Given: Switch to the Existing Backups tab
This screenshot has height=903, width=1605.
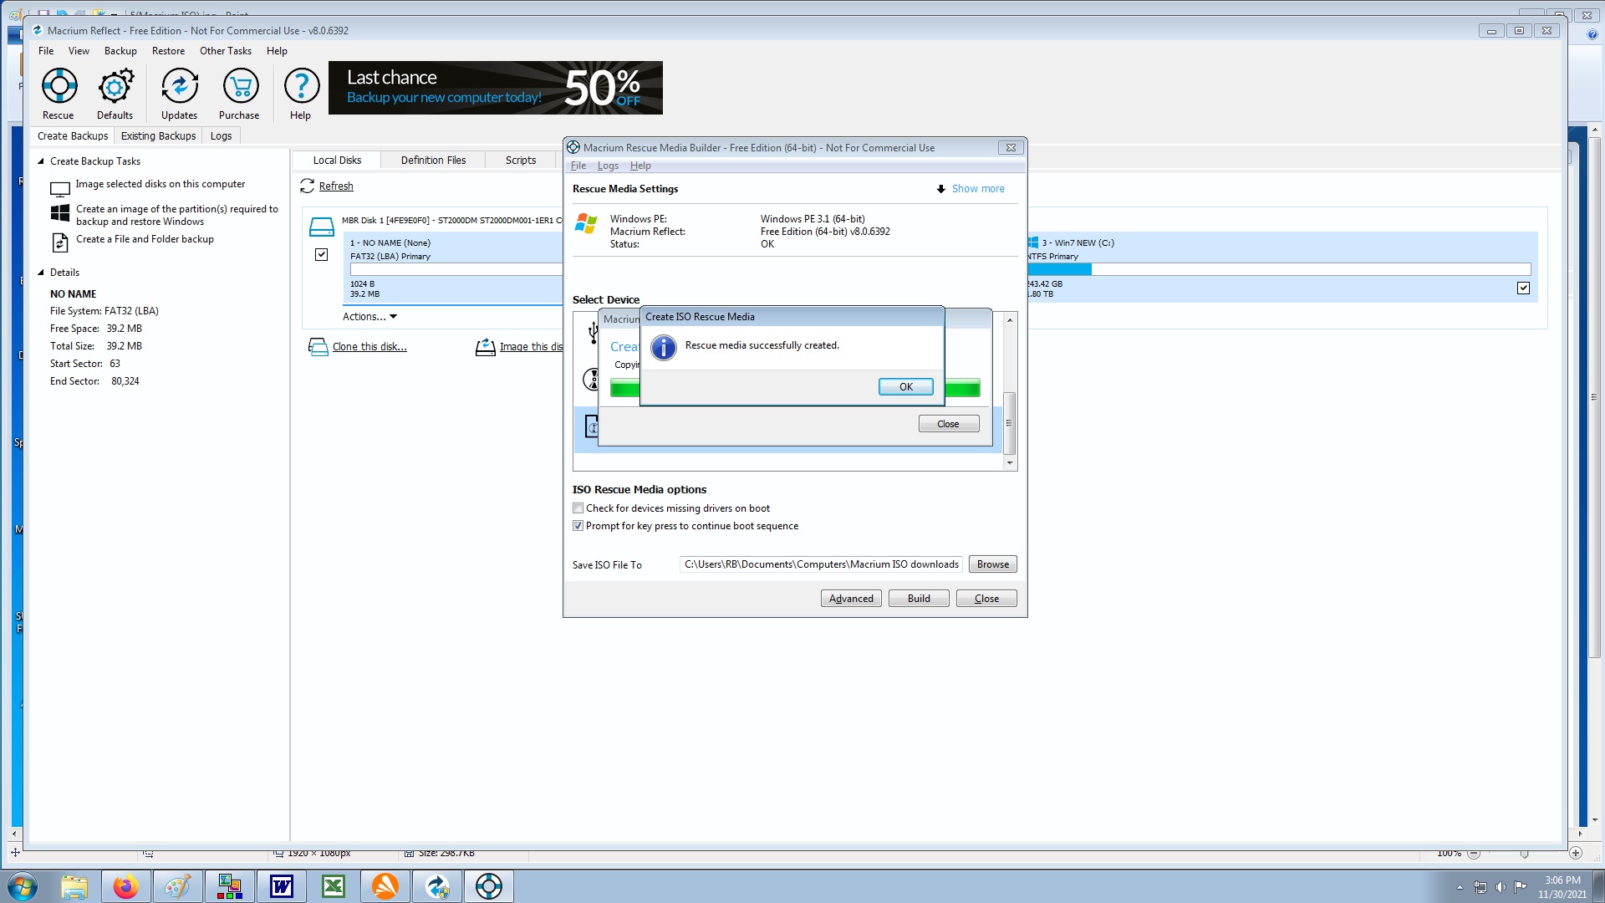Looking at the screenshot, I should tap(158, 136).
